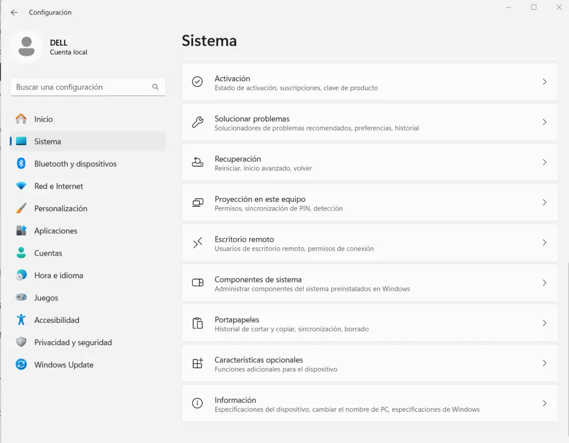Click the wrench icon for Solucionar problemas
The image size is (569, 443).
pos(197,122)
